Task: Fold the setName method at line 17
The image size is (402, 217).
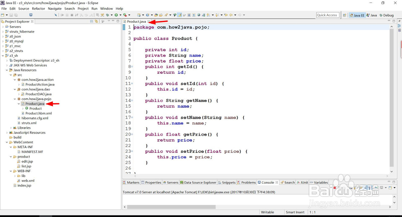Action: (132, 117)
